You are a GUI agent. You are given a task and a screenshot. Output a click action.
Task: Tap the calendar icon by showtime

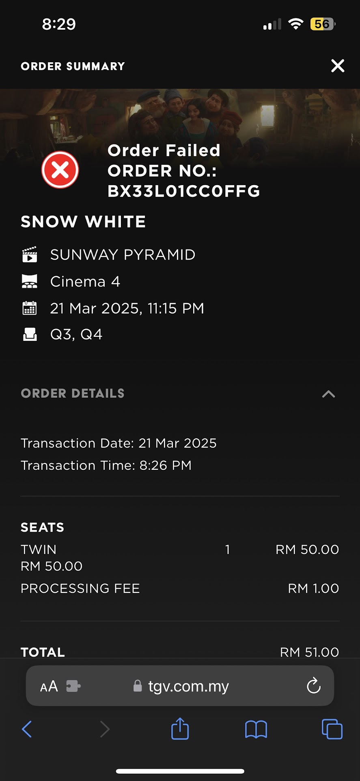[x=30, y=308]
